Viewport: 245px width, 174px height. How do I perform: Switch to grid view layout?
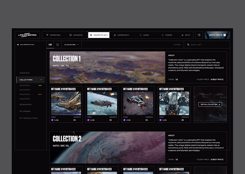[x=57, y=45]
